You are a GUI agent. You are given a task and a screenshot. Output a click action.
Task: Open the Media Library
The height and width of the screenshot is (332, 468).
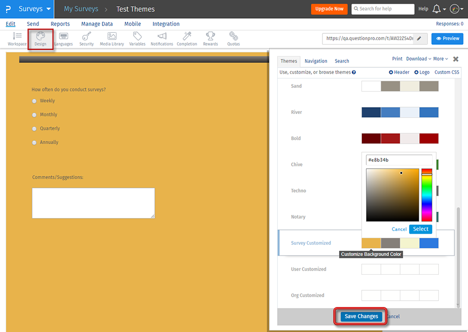(x=111, y=39)
